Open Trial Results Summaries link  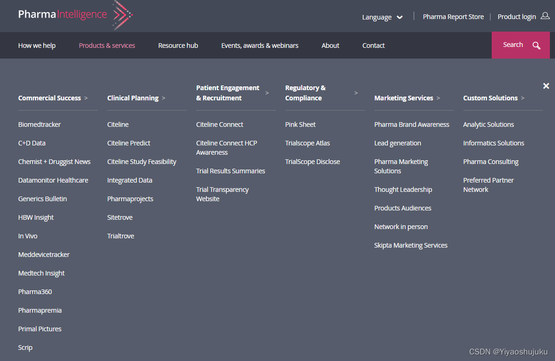click(x=230, y=171)
